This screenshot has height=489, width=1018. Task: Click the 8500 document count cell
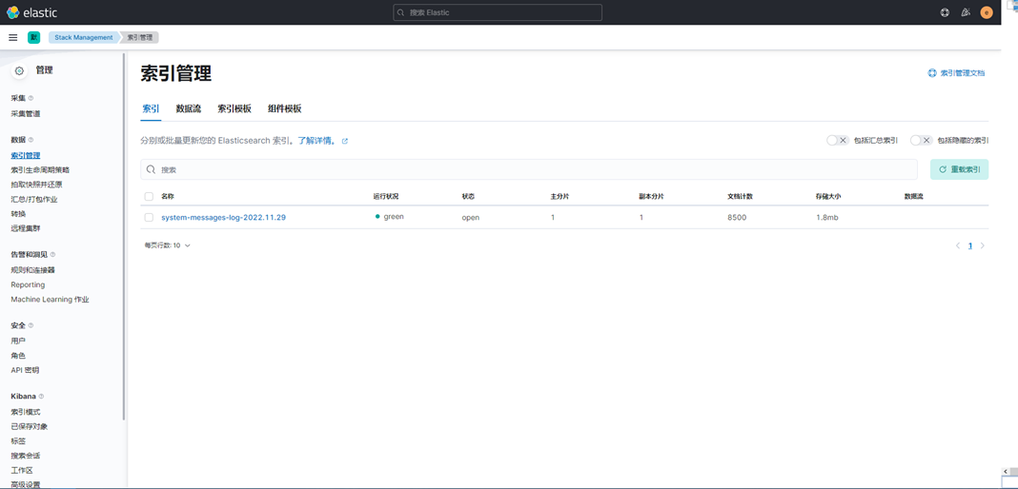[x=737, y=218]
